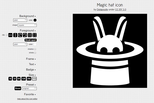This screenshot has width=154, height=103.
Task: Open the shape square dropdown
Action: [27, 25]
